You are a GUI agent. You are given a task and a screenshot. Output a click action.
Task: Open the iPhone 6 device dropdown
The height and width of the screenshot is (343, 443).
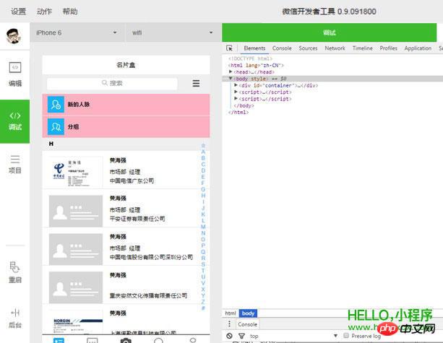[77, 32]
